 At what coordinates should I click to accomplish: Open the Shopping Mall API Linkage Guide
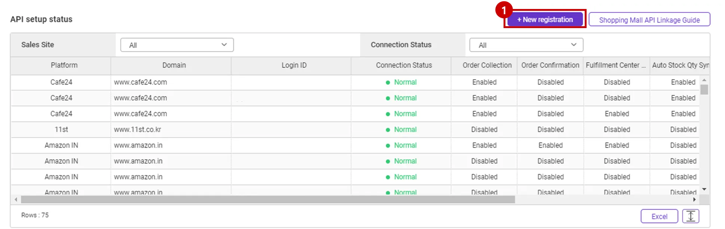point(649,20)
